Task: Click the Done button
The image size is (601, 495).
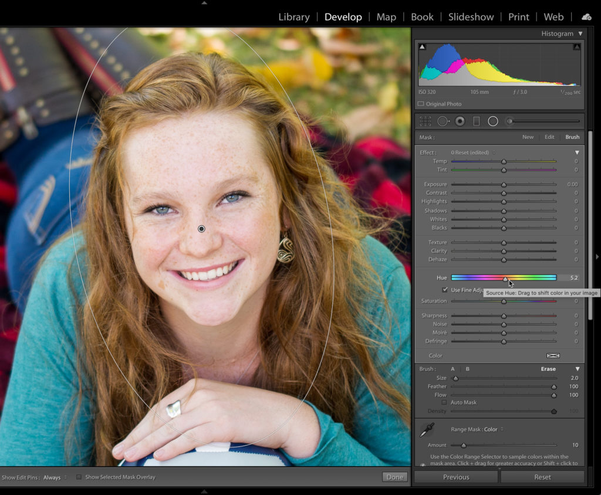Action: point(394,477)
